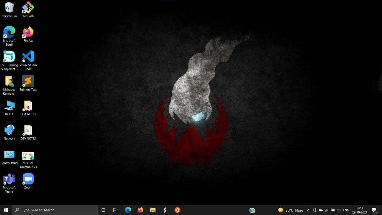
Task: Launch Edge from the taskbar
Action: point(128,210)
